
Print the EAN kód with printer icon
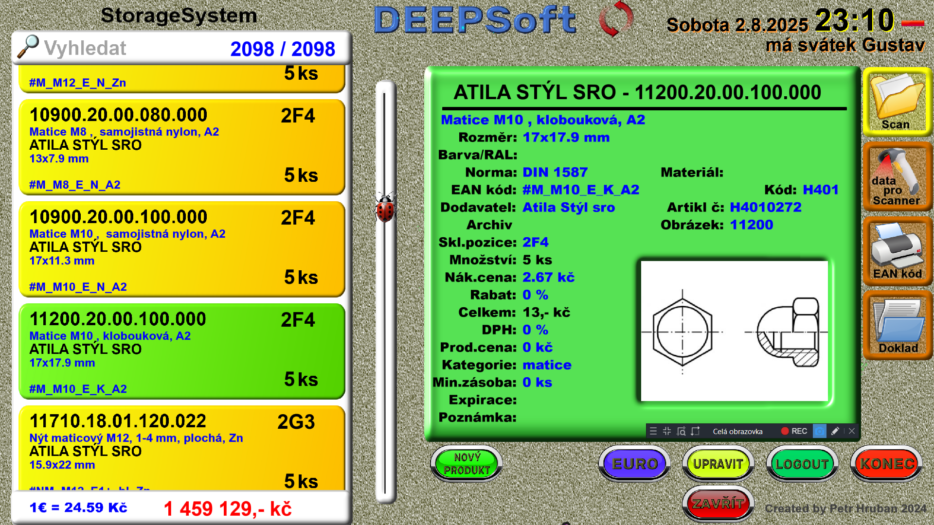pyautogui.click(x=897, y=251)
